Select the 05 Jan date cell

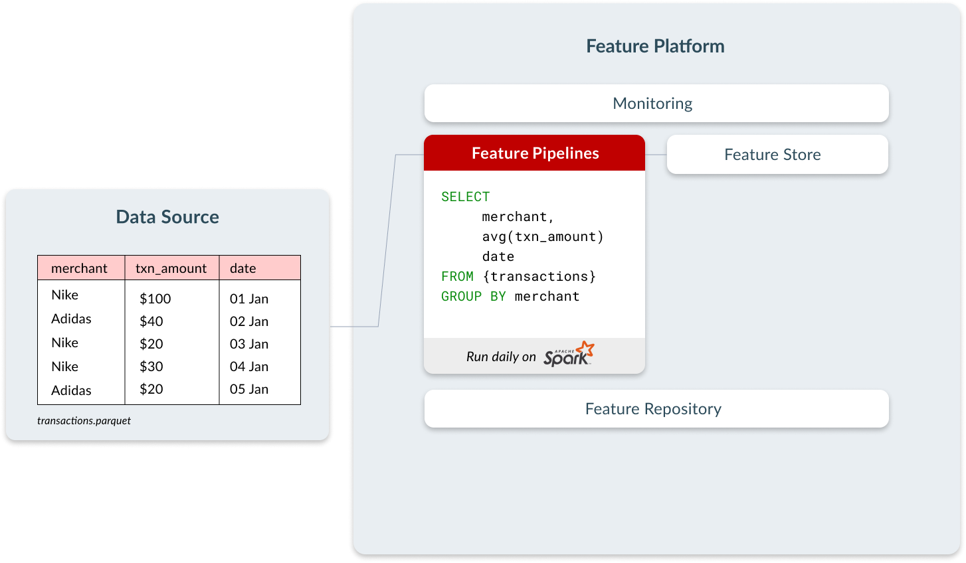pos(249,389)
